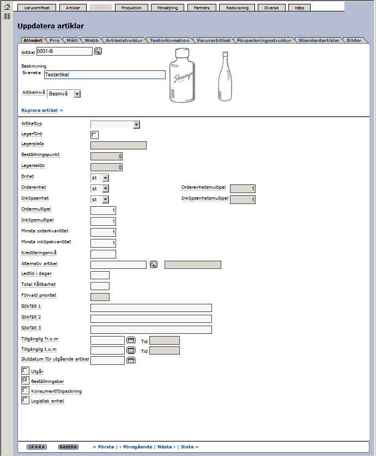Screen dimensions: 376x456
Task: Click the Minsta orderkvantitet field
Action: pos(103,232)
